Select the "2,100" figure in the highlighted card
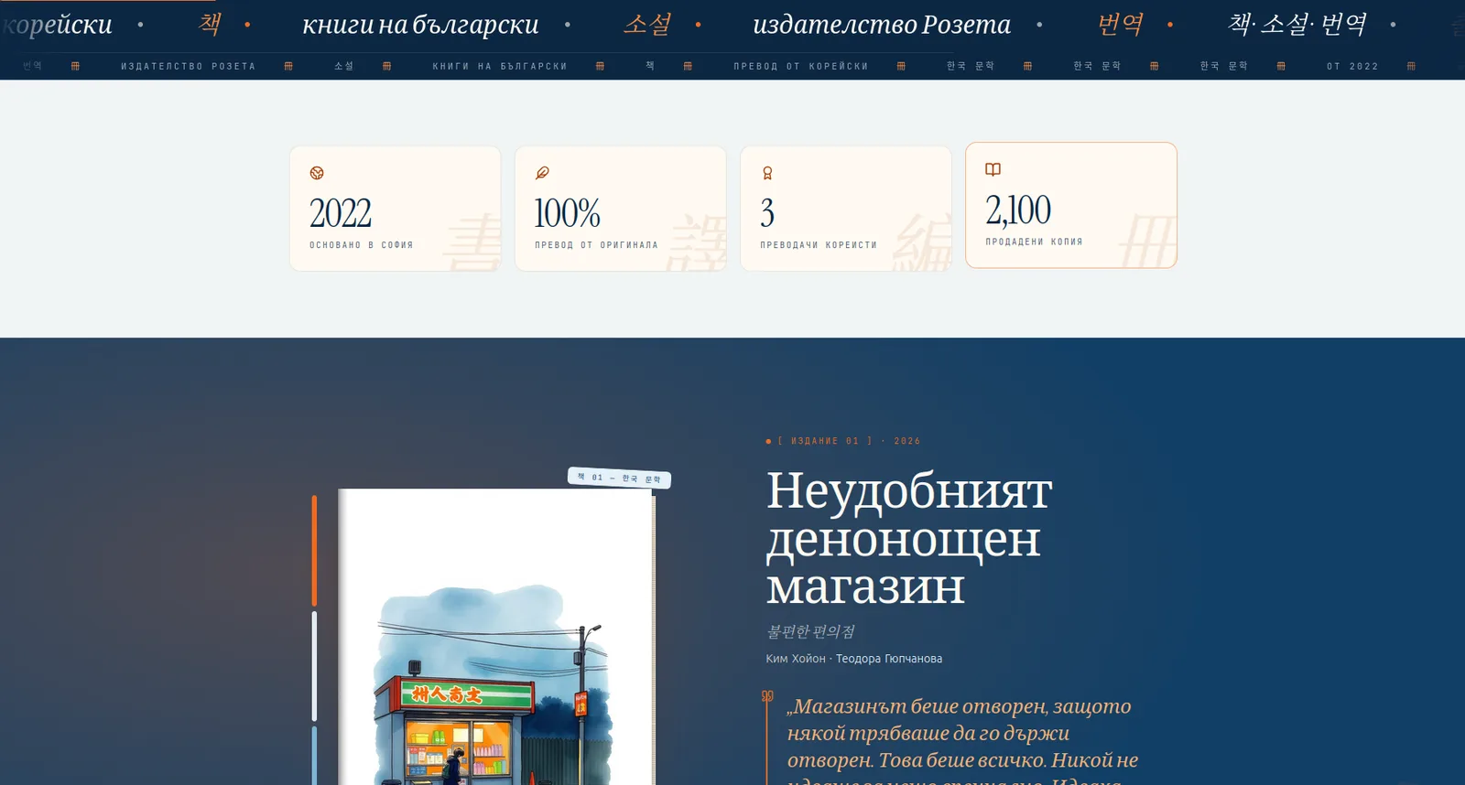The width and height of the screenshot is (1465, 785). point(1018,210)
